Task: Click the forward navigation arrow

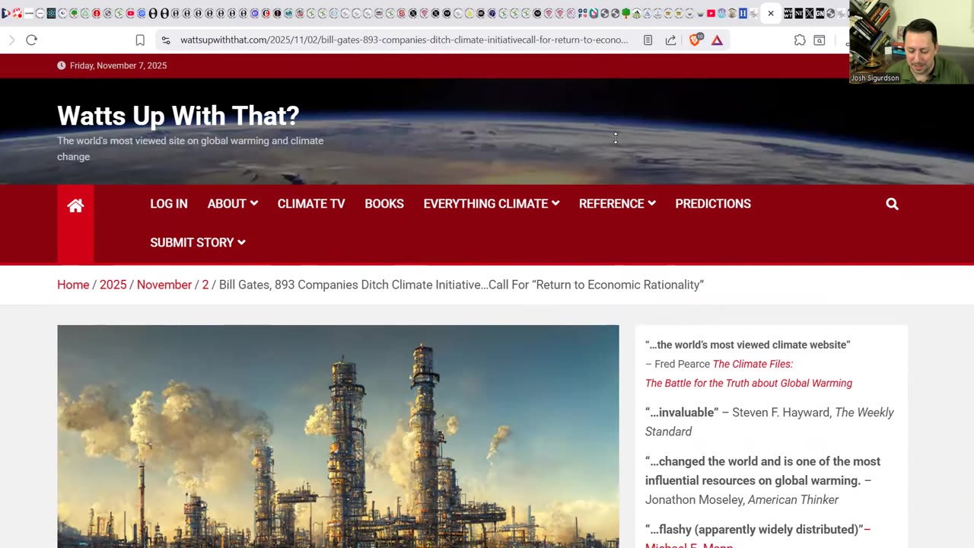Action: pos(11,40)
